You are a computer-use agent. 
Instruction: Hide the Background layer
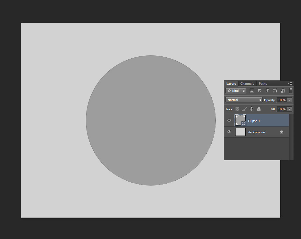(229, 132)
